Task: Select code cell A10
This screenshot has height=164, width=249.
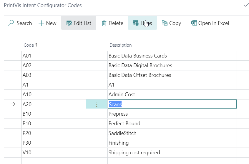Action: coord(54,94)
